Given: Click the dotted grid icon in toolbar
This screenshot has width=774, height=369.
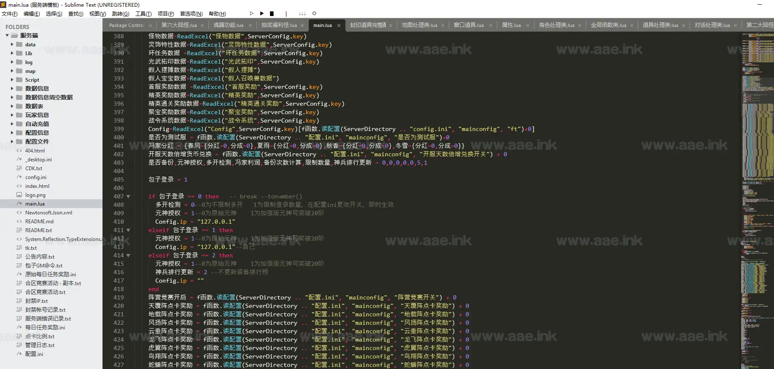Looking at the screenshot, I should coord(302,13).
